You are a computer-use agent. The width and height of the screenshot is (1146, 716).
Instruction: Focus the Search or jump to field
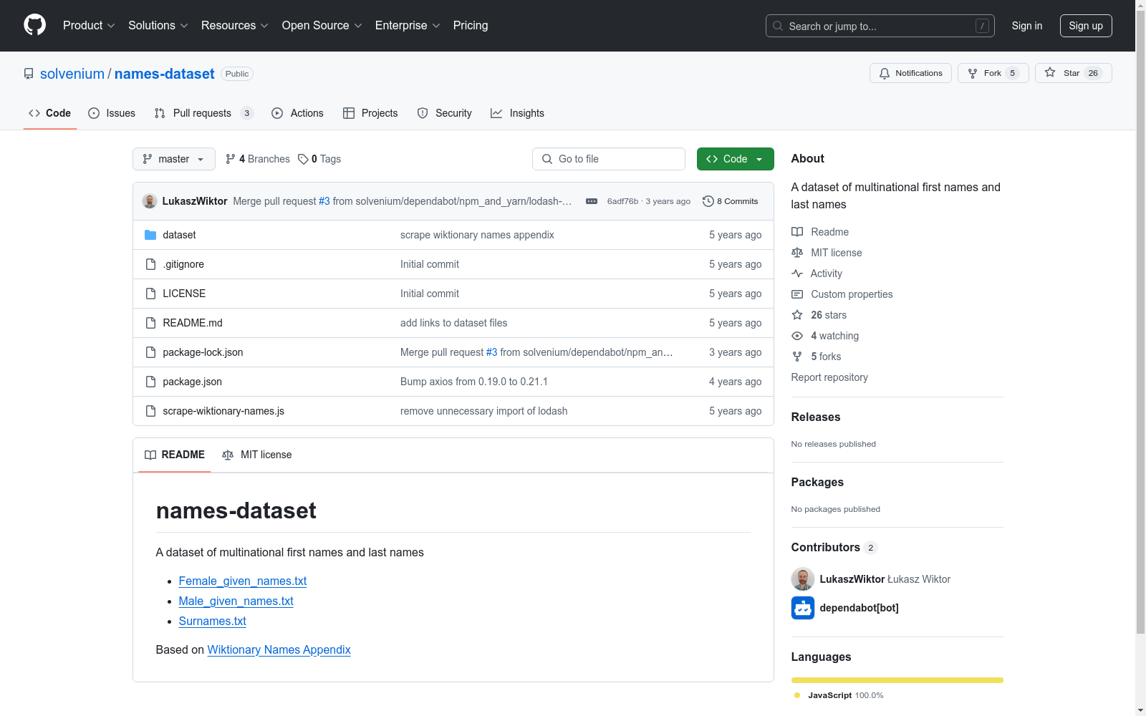coord(880,26)
